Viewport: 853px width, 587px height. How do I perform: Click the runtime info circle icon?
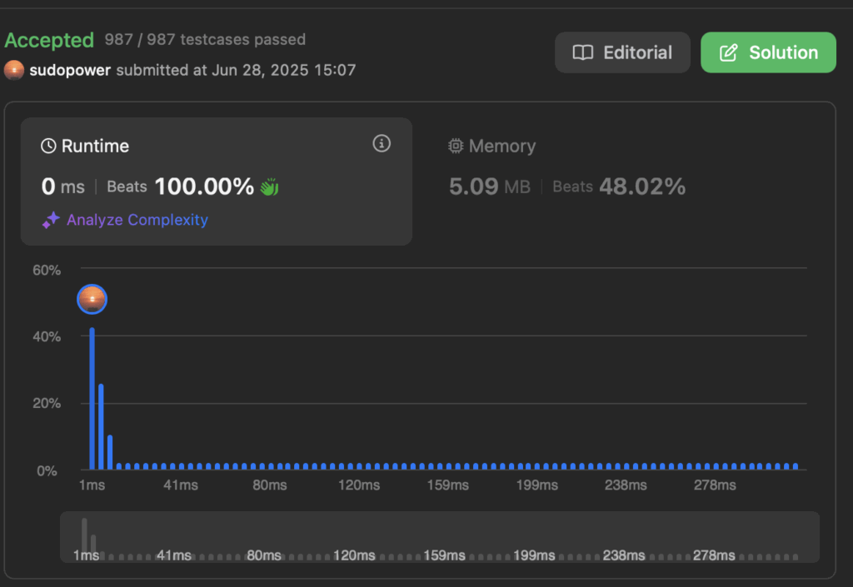382,143
